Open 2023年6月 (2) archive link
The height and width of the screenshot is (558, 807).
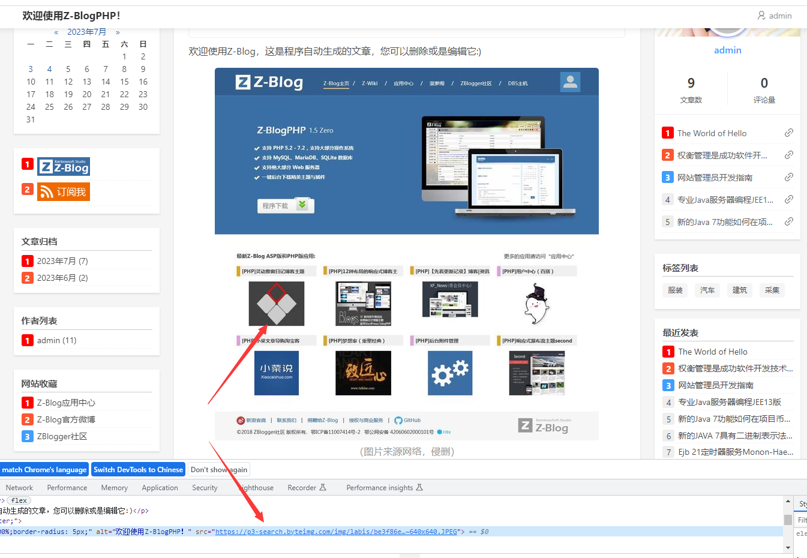tap(62, 278)
